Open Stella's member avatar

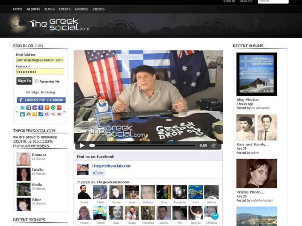(23, 189)
